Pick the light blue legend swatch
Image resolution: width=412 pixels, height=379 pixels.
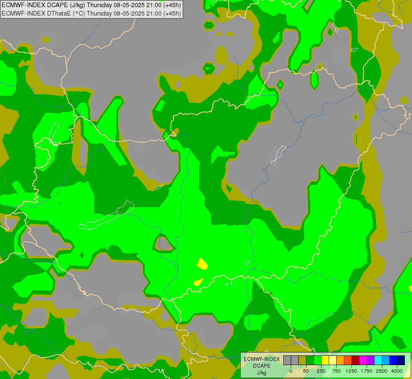386,360
